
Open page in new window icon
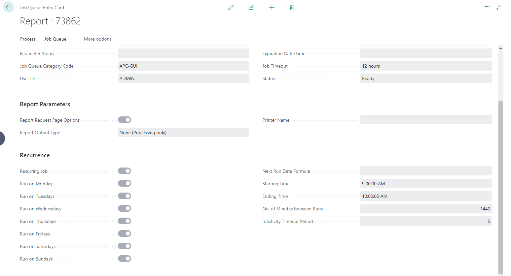(x=487, y=8)
